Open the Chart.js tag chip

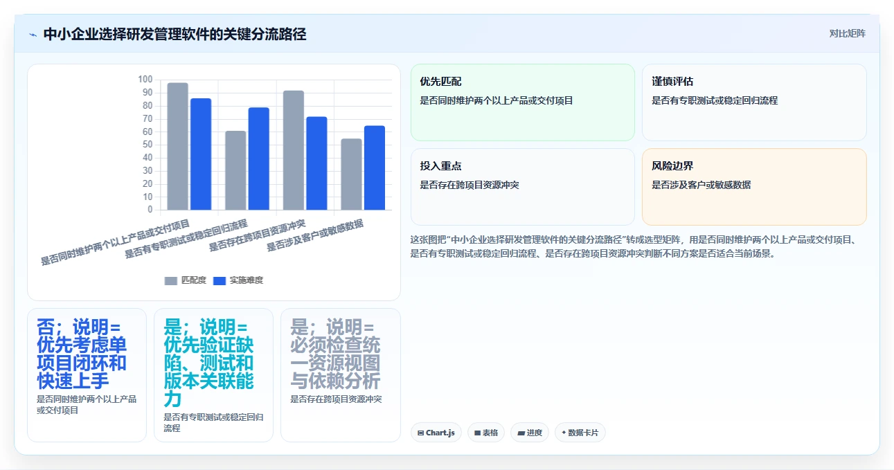click(436, 433)
